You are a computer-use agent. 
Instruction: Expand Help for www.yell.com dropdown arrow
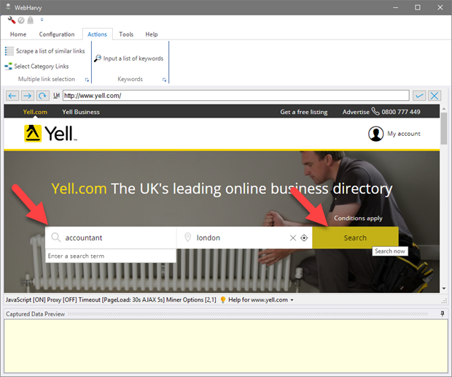pos(292,300)
